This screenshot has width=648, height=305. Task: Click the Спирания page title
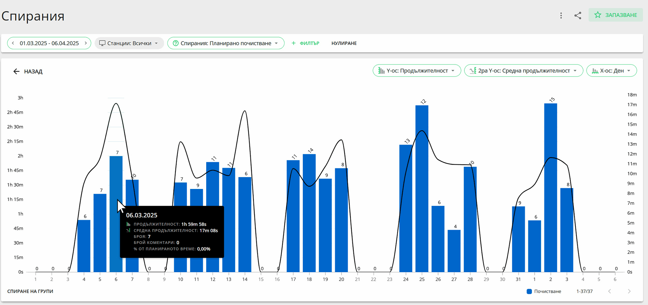33,16
